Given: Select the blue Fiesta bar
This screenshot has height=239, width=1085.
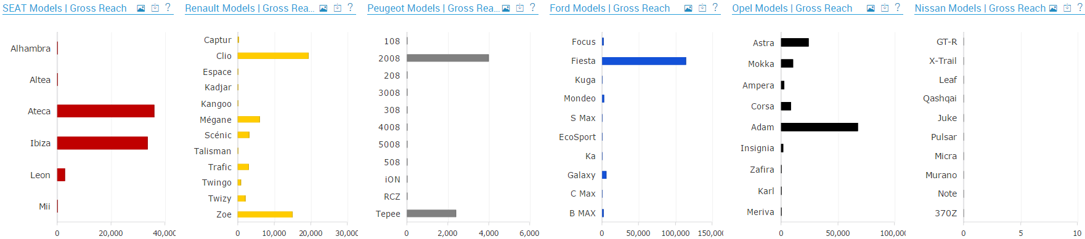Looking at the screenshot, I should (x=644, y=61).
